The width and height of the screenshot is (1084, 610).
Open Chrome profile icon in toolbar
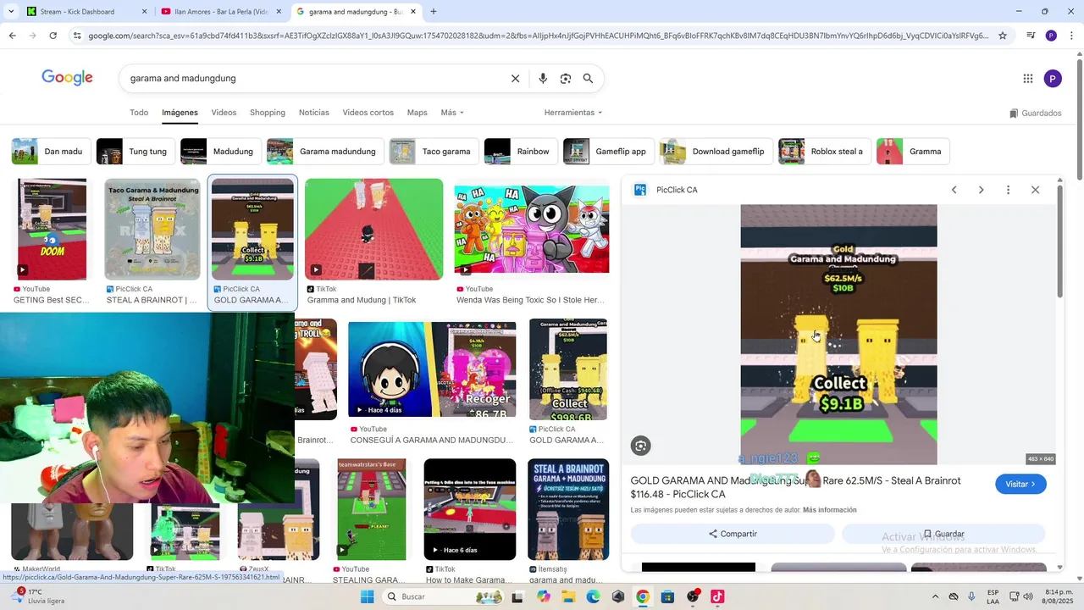click(1051, 36)
